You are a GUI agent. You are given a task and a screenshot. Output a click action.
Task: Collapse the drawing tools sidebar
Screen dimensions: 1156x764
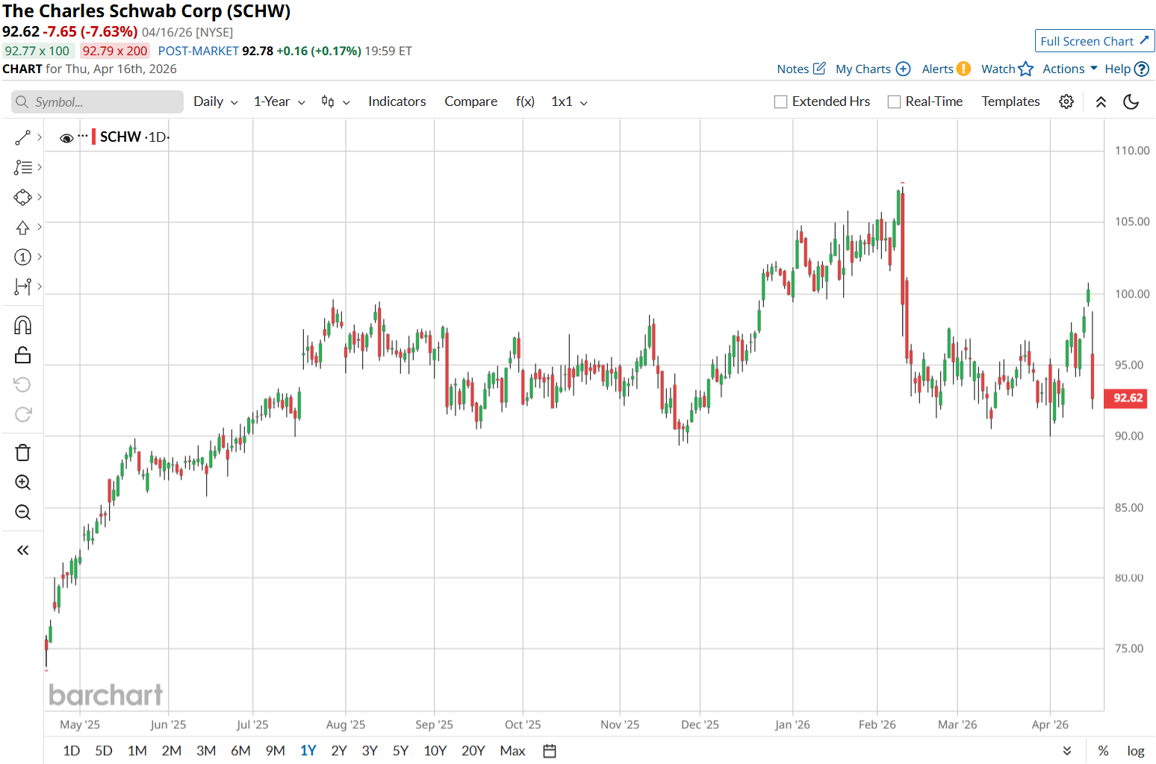(22, 551)
